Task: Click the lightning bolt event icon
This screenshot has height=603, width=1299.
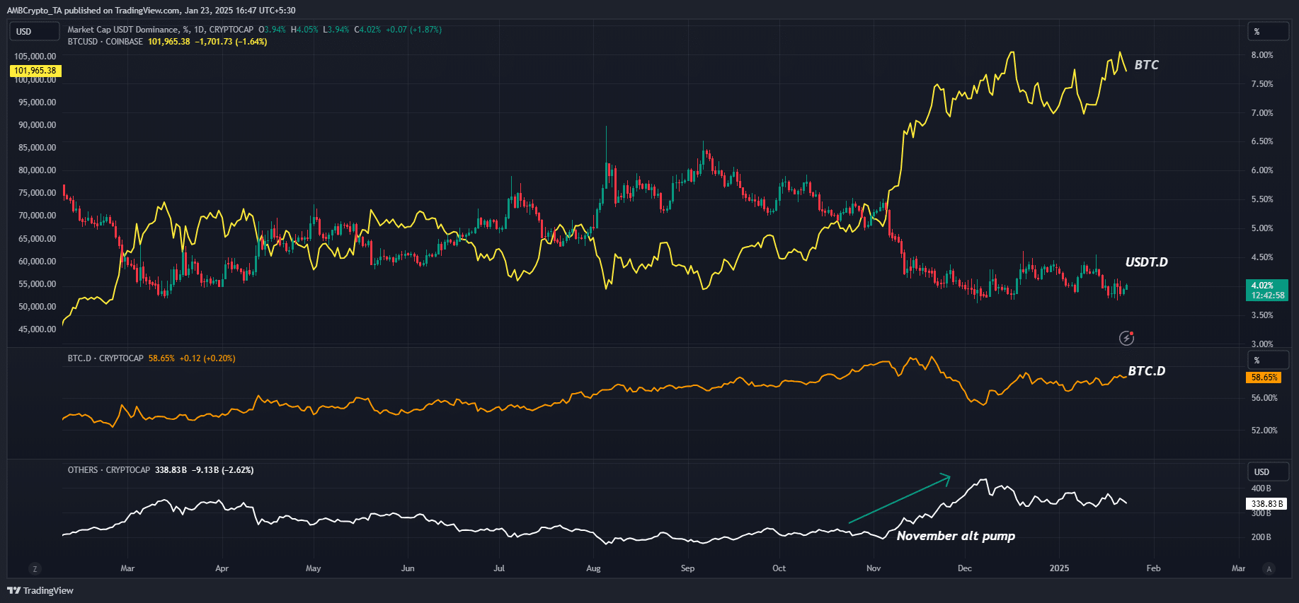Action: [1126, 338]
